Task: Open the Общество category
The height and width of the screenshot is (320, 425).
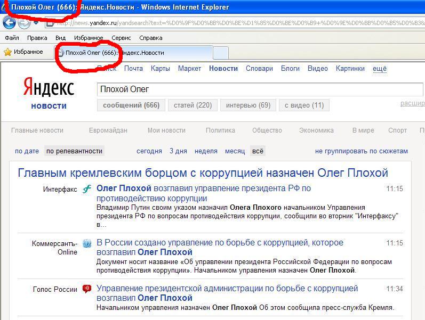Action: [267, 130]
